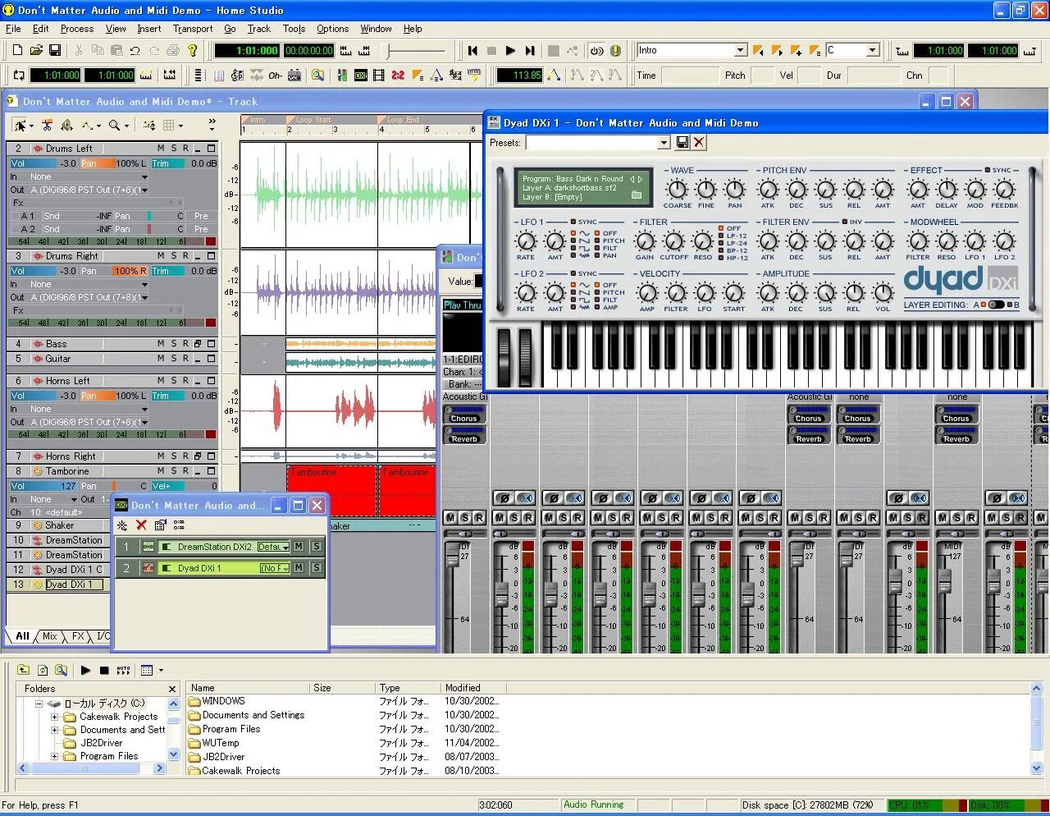
Task: Create a new project file
Action: (x=17, y=50)
